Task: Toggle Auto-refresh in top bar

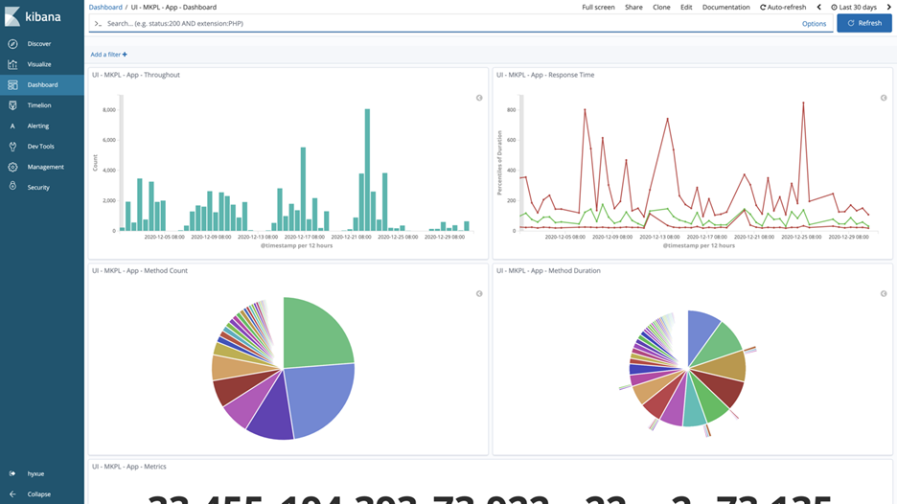Action: pyautogui.click(x=783, y=7)
